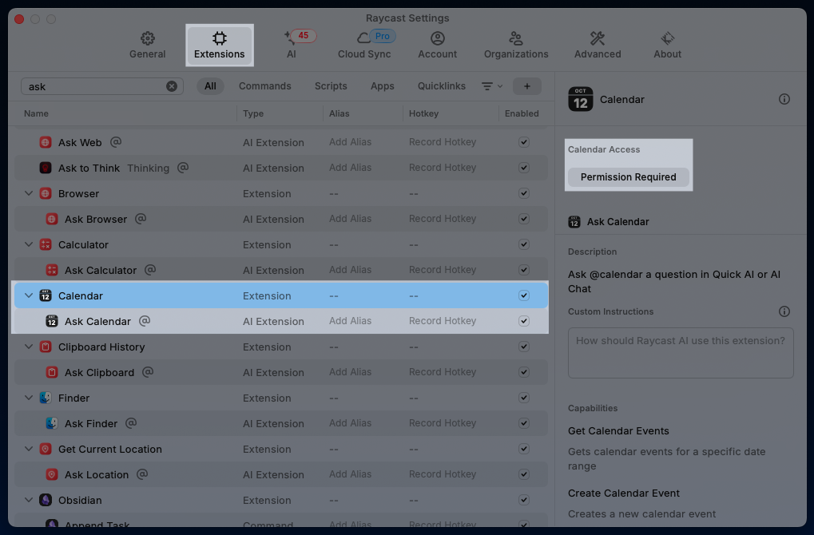Click the Finder extension icon
Image resolution: width=814 pixels, height=535 pixels.
(46, 398)
